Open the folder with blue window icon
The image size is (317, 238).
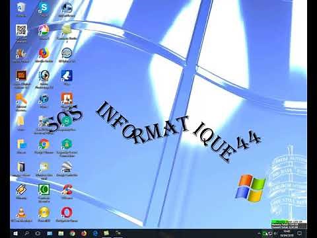point(22,144)
